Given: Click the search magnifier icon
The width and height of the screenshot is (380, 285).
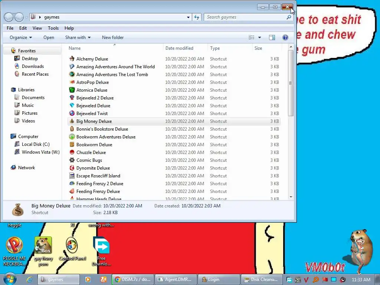Looking at the screenshot, I should [289, 17].
